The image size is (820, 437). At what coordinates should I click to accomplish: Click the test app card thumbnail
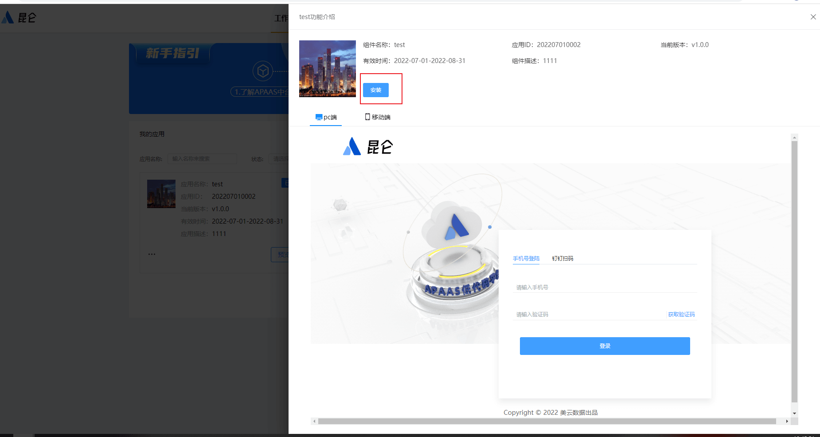tap(161, 194)
